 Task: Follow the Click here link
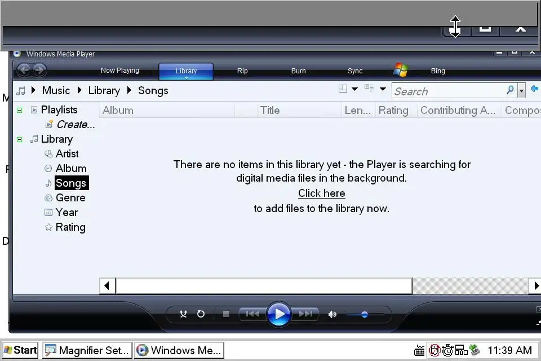pyautogui.click(x=322, y=193)
